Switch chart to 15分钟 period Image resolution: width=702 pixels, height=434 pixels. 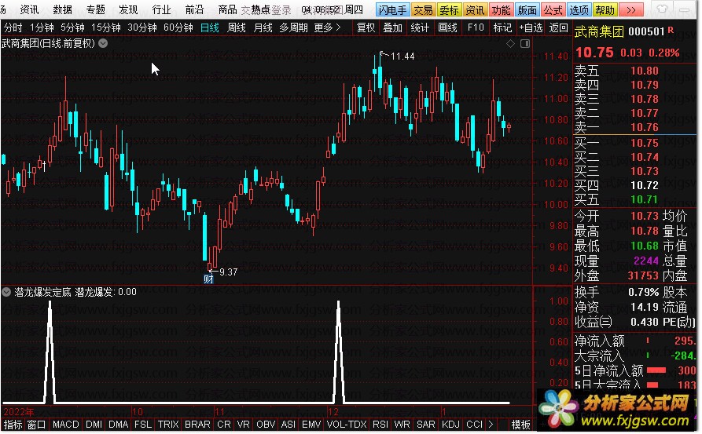[x=105, y=27]
